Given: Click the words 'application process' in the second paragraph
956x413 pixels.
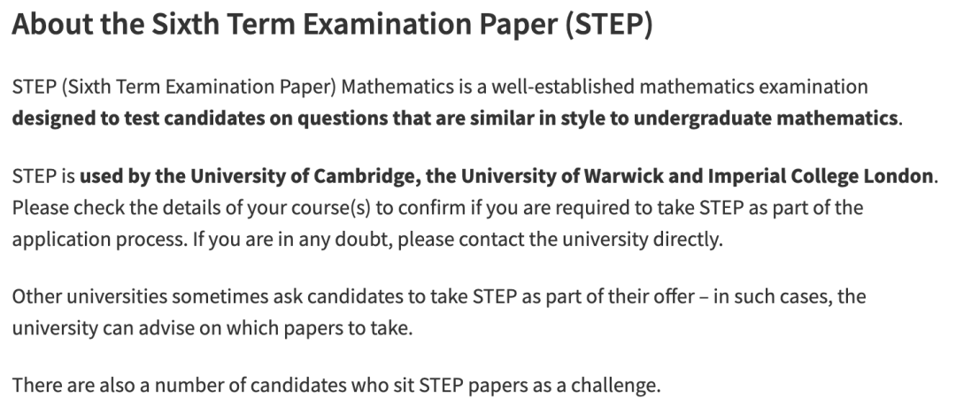Looking at the screenshot, I should [97, 240].
